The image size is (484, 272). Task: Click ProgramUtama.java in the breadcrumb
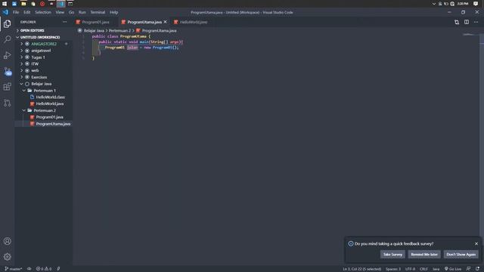point(159,30)
